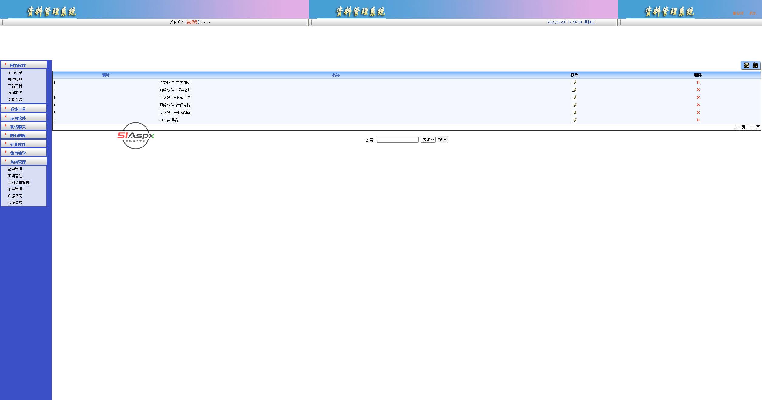762x400 pixels.
Task: Click edit pencil for 51aspx源码 row
Action: point(574,120)
